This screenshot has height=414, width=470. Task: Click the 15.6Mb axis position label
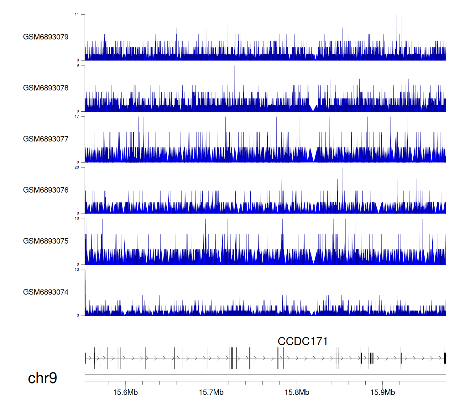coord(125,392)
